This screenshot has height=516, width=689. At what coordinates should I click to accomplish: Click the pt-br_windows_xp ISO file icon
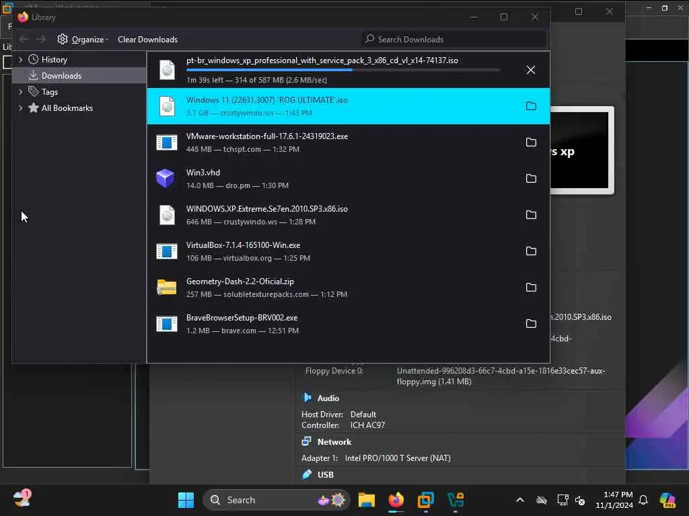point(167,70)
